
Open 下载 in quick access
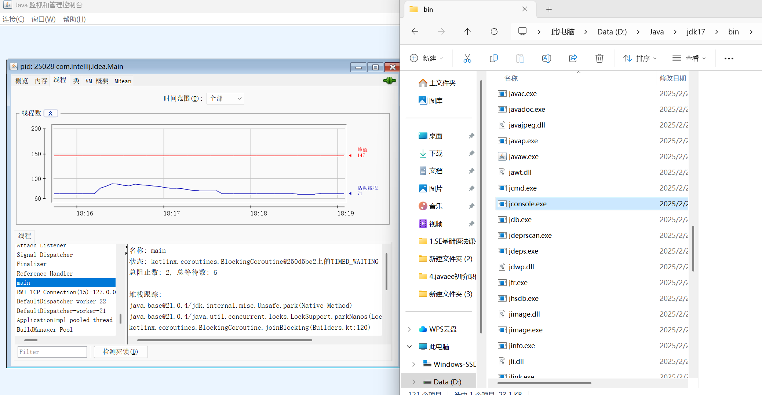[x=431, y=154]
